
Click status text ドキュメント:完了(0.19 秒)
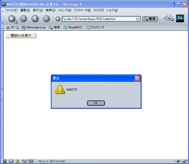[52, 161]
